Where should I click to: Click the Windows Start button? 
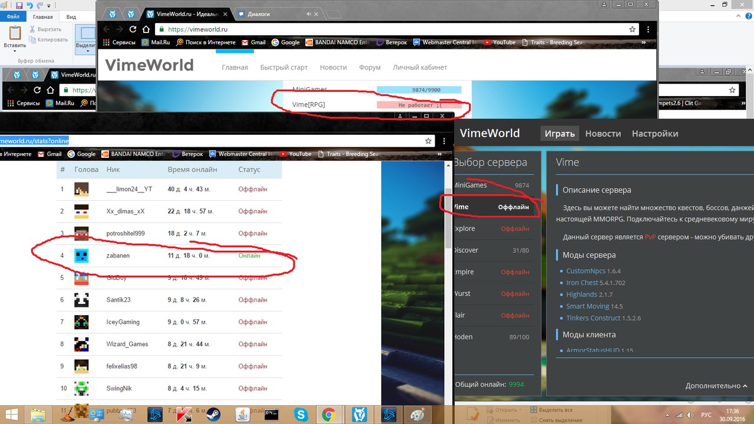(x=12, y=414)
